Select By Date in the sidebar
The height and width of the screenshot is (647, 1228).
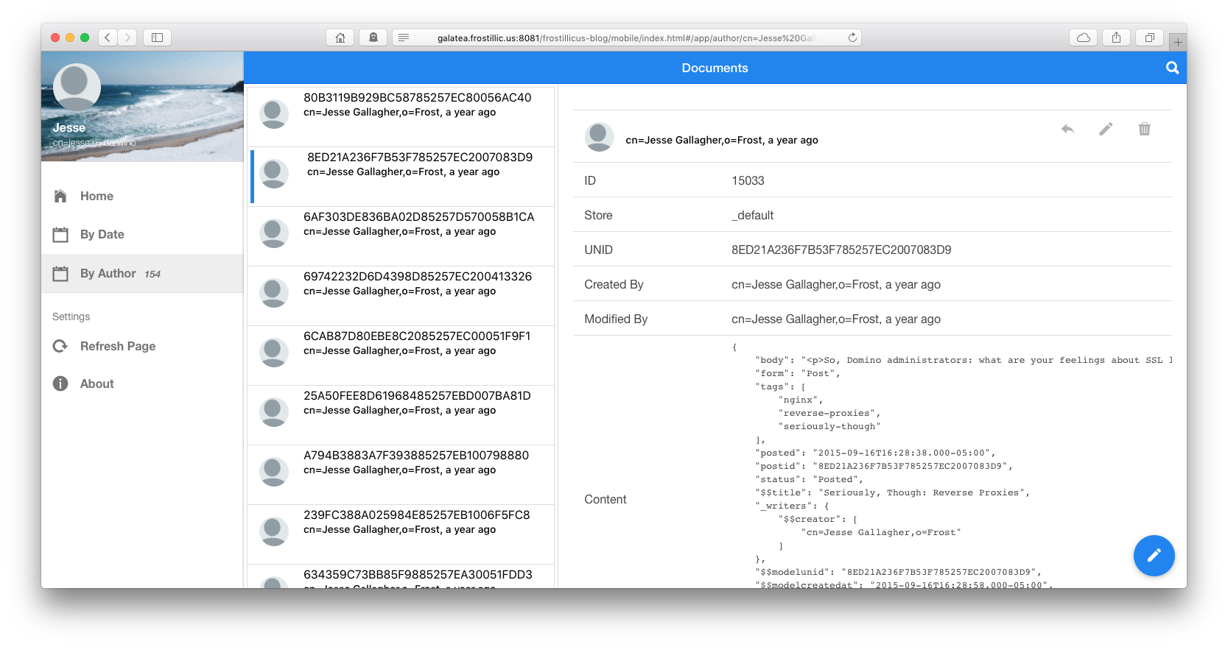(x=102, y=234)
